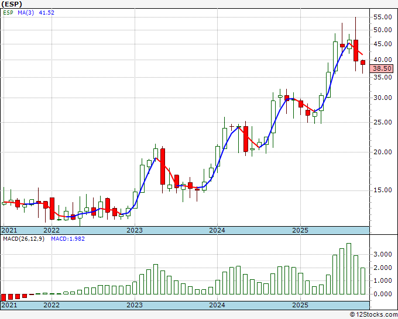Click the last red candlestick beside the price tag
Image resolution: width=398 pixels, height=319 pixels.
click(x=363, y=63)
